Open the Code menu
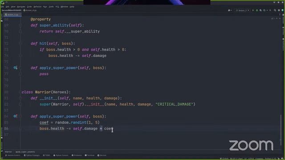 (29, 7)
